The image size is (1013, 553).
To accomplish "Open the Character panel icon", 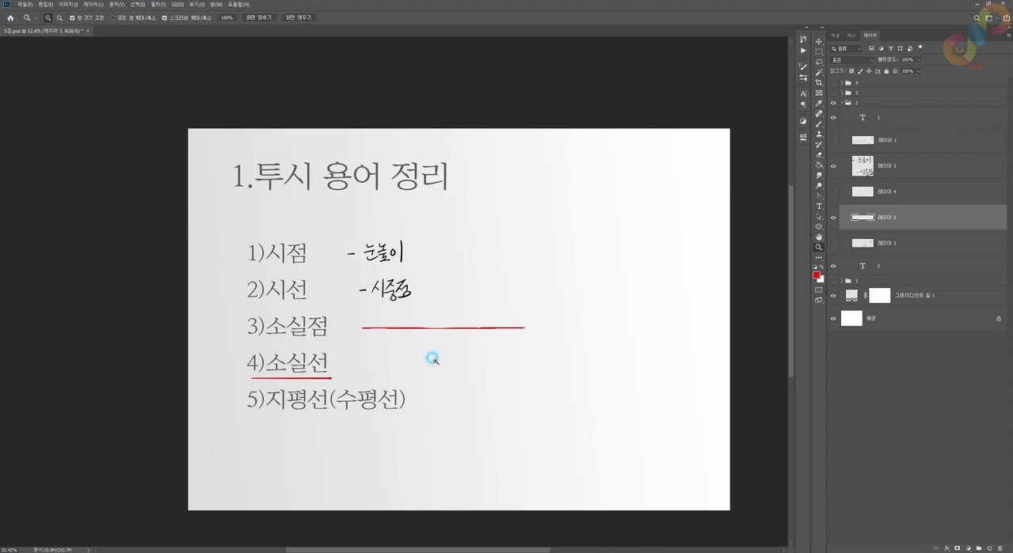I will tap(803, 93).
